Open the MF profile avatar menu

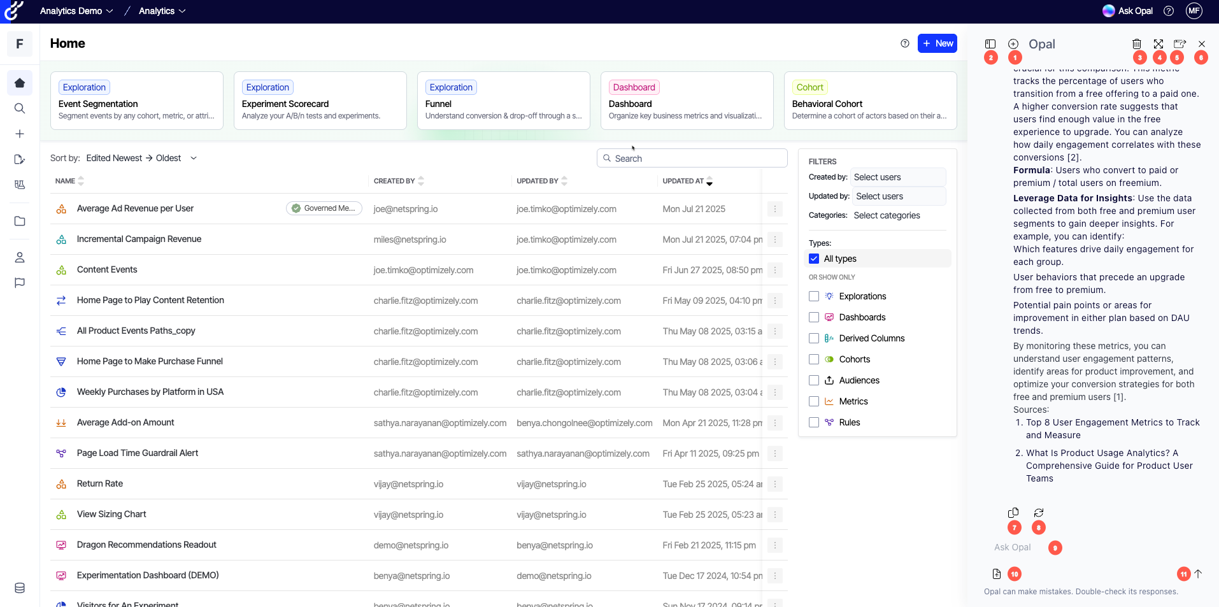[1194, 11]
